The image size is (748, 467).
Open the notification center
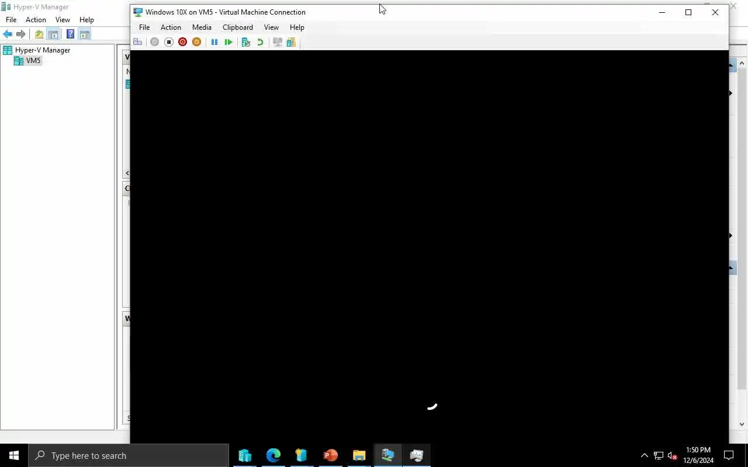[x=729, y=455]
